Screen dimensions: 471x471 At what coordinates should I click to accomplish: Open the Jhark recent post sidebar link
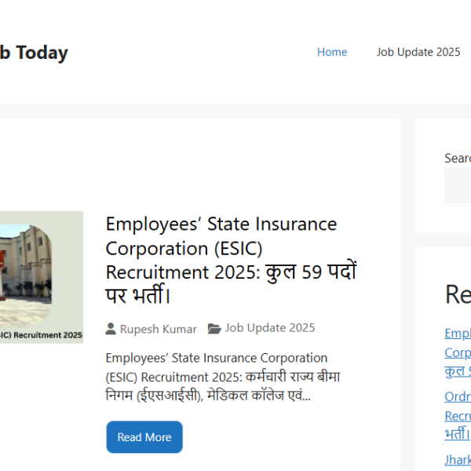pos(458,460)
